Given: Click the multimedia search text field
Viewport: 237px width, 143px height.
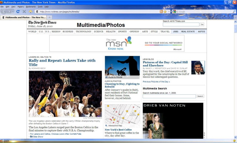Looking at the screenshot, I should (x=169, y=96).
